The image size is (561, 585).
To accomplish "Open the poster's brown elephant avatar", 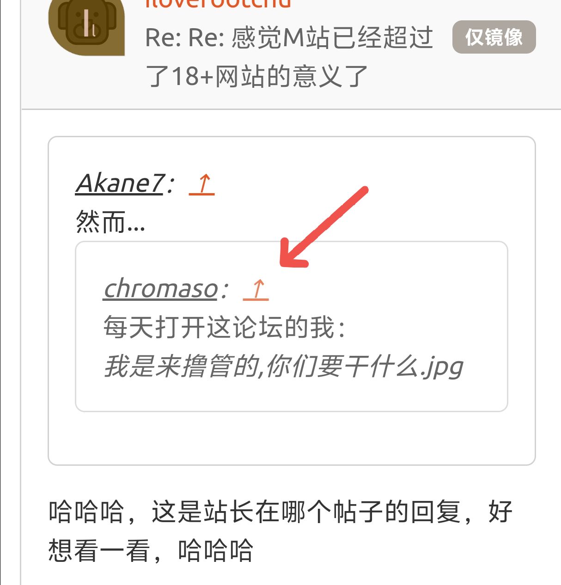I will (86, 25).
